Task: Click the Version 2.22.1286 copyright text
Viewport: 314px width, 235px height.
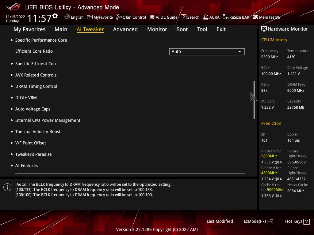Action: click(157, 229)
